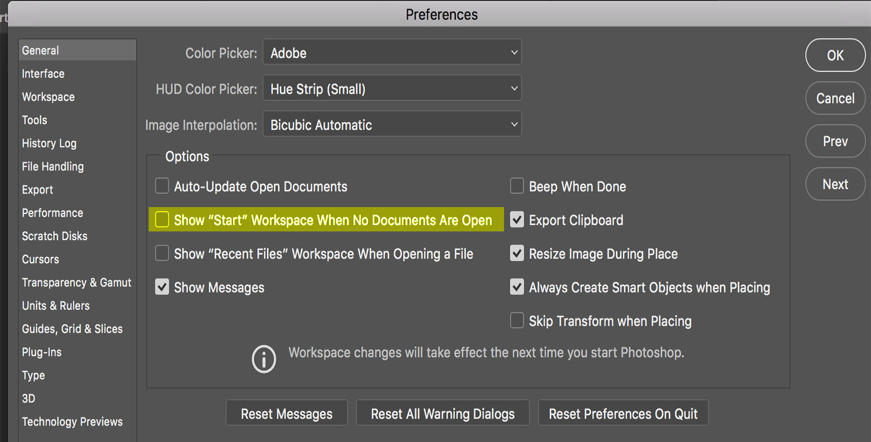Click Reset Preferences On Quit
871x442 pixels.
pos(623,414)
